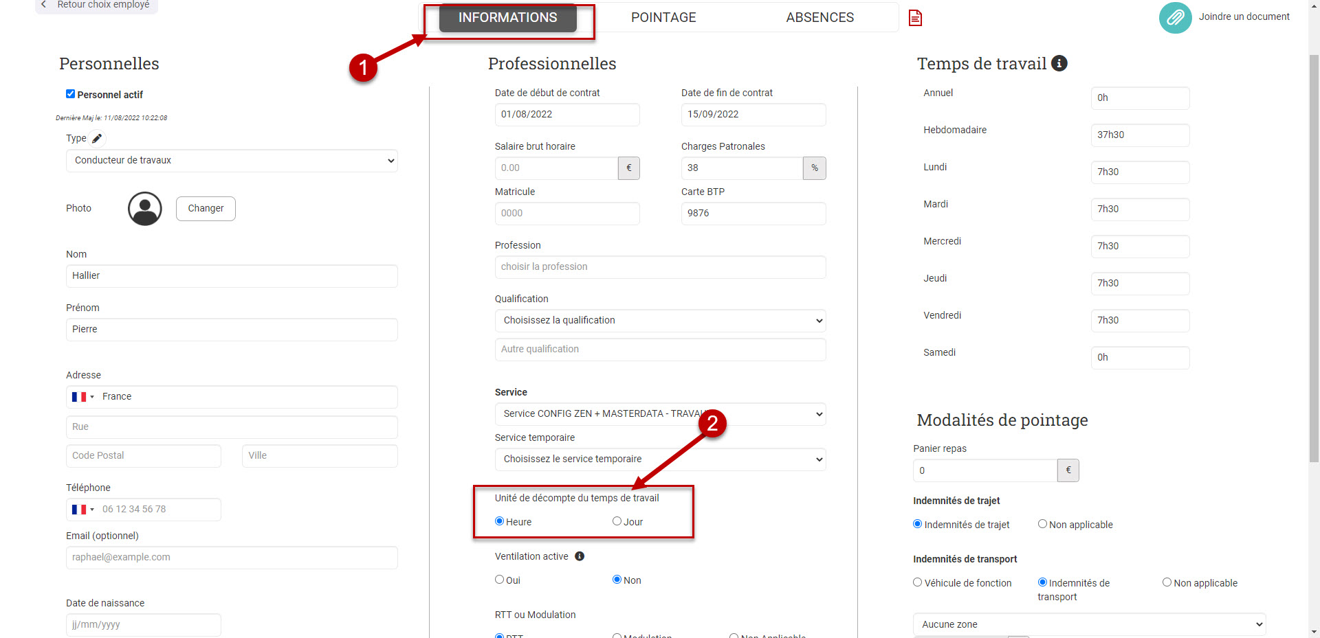Click the Mardi hours field

[x=1140, y=209]
